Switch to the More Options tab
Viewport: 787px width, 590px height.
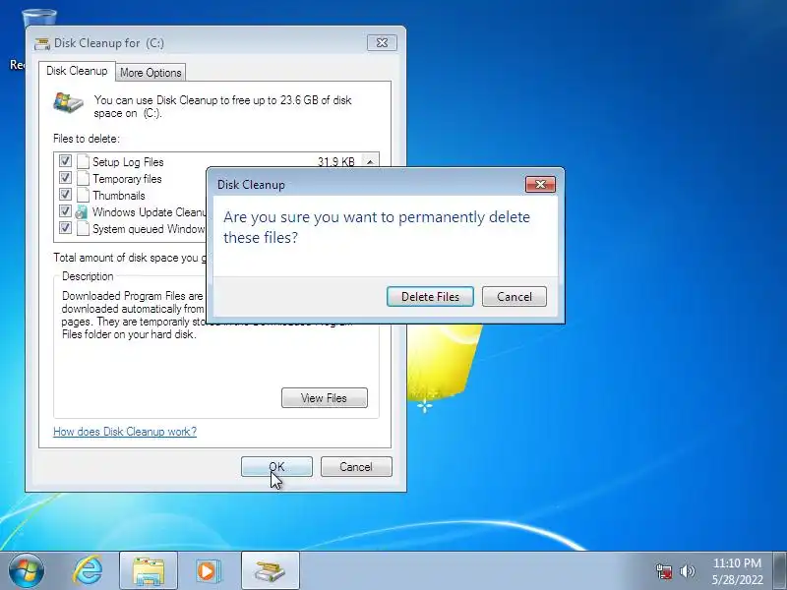pyautogui.click(x=151, y=72)
